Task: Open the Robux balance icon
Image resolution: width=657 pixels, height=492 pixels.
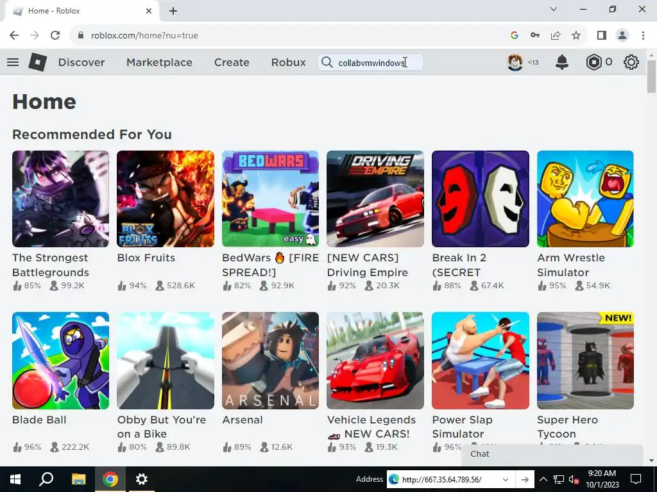Action: pos(593,62)
